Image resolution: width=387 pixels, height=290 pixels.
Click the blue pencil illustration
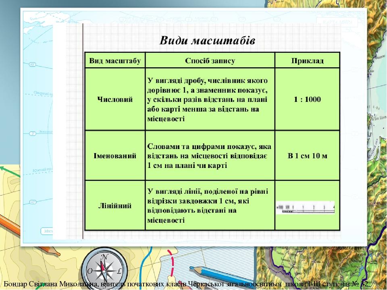tap(222, 274)
